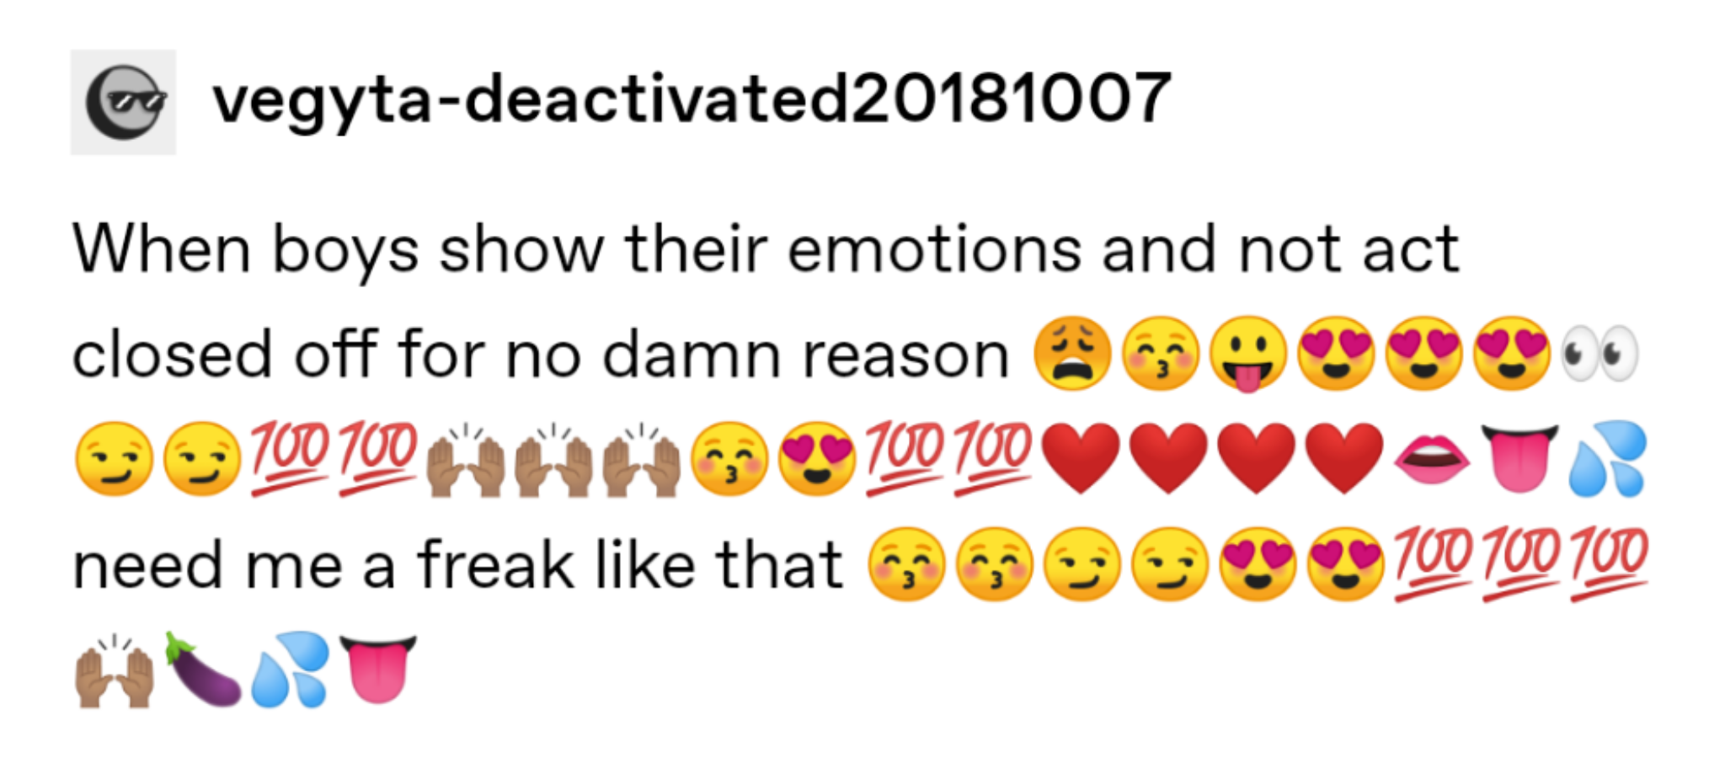Select the tongue-out smiley face emoji
1725x763 pixels.
coord(1247,355)
